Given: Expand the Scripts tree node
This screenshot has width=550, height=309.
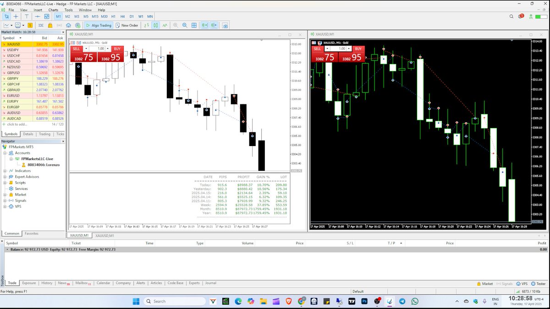Looking at the screenshot, I should tap(5, 183).
